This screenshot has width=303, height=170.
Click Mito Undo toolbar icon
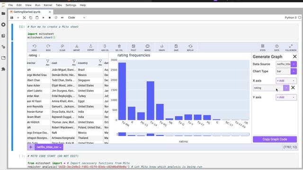click(x=34, y=47)
